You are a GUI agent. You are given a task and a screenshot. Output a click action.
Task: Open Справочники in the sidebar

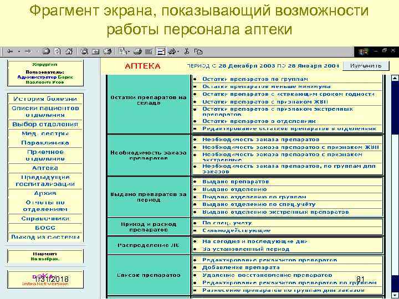tap(45, 219)
